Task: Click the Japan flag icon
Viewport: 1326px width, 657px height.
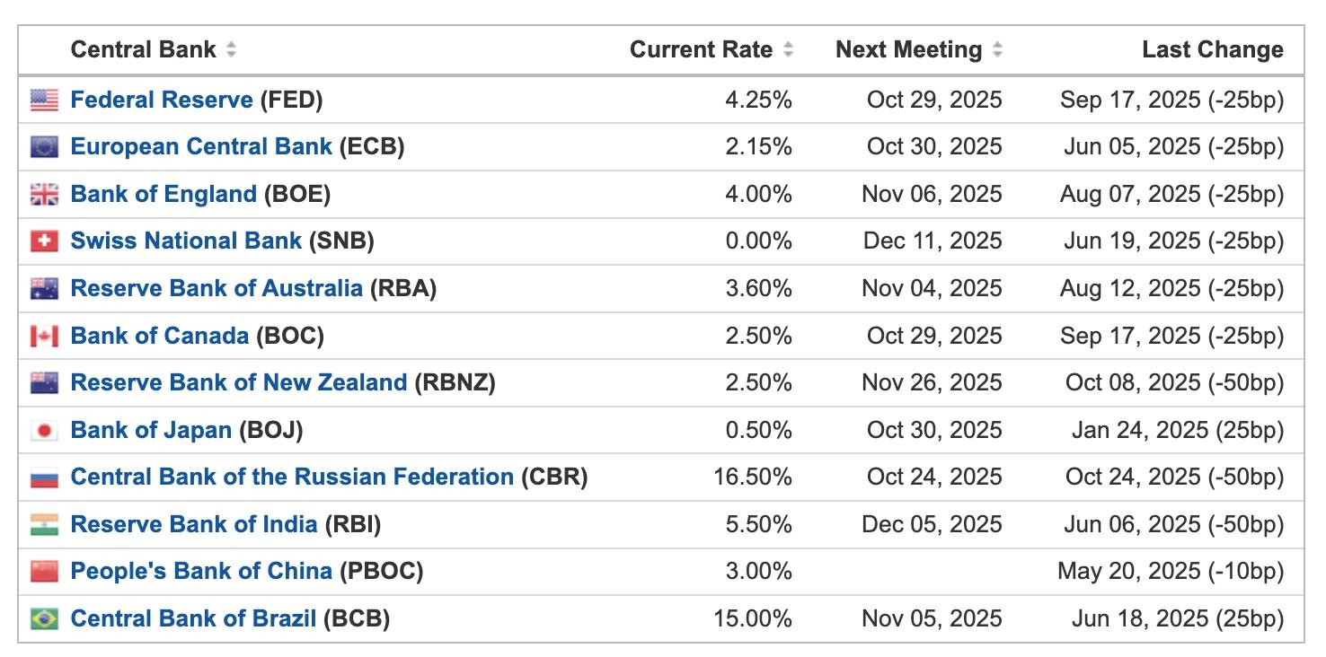Action: tap(44, 431)
